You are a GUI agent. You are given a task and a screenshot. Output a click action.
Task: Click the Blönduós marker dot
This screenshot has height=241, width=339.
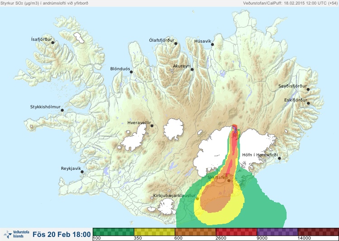click(131, 72)
